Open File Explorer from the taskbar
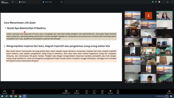Viewport: 174px width, 98px height. click(11, 96)
